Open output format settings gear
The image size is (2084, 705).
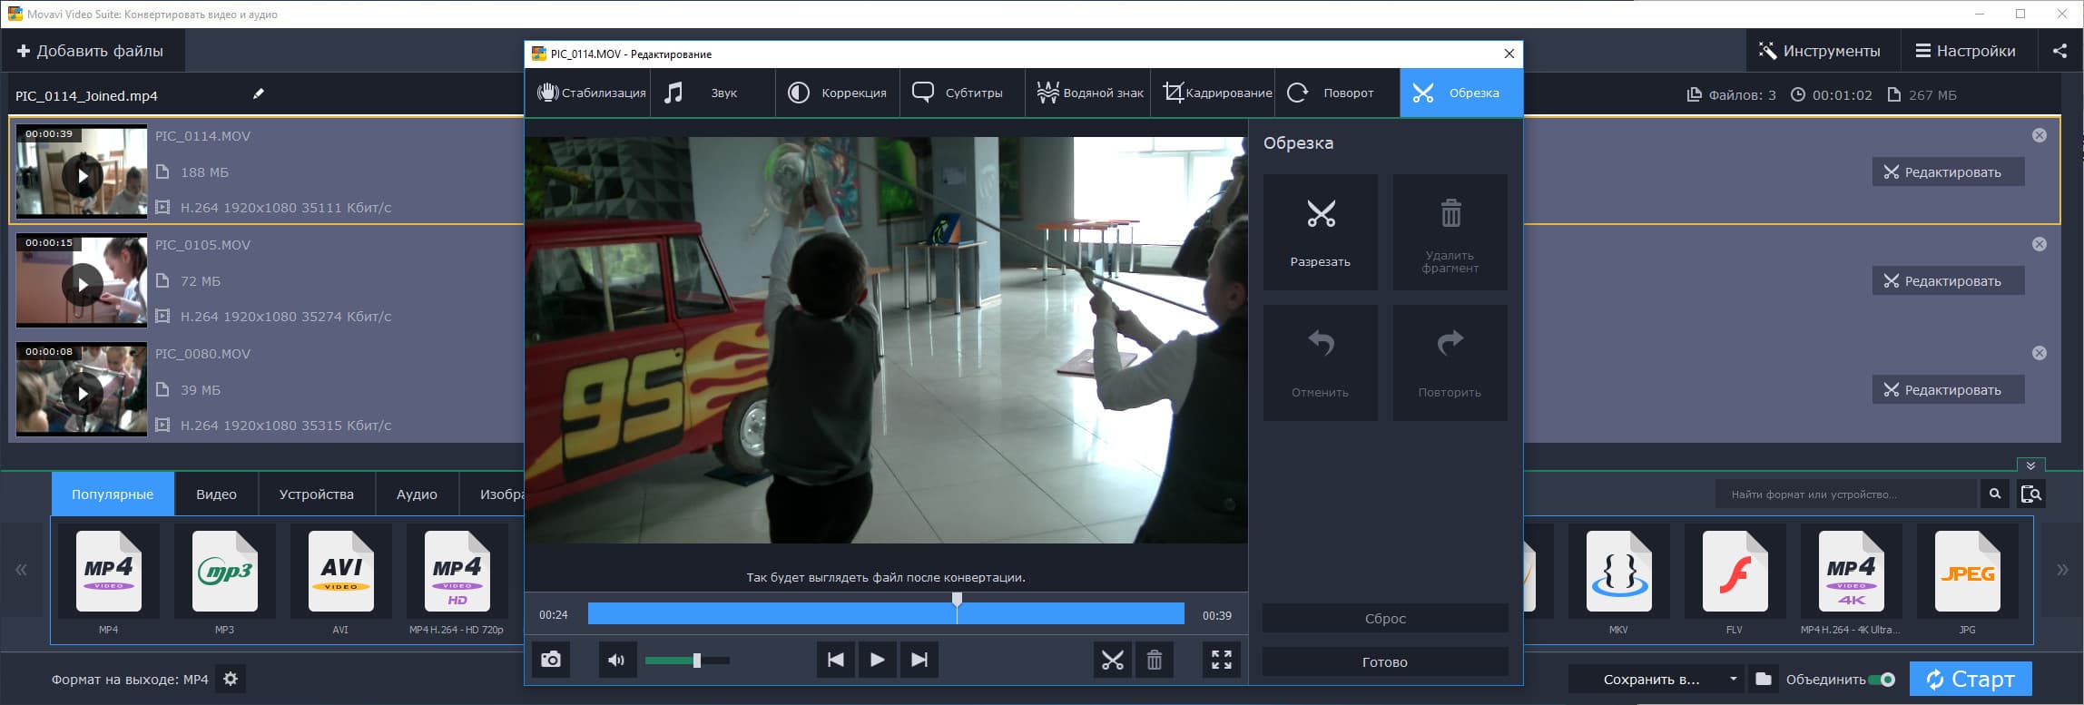pos(231,679)
